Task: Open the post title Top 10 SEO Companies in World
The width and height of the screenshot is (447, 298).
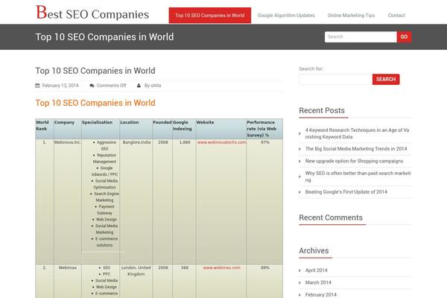Action: (95, 71)
